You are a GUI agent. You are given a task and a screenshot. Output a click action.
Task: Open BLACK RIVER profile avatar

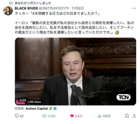click(x=8, y=11)
